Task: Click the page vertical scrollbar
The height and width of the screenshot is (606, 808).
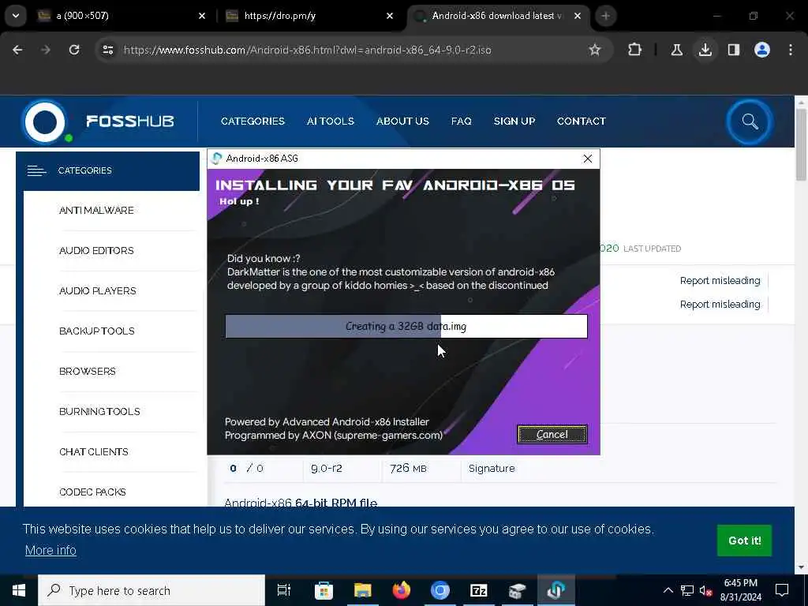Action: pyautogui.click(x=802, y=144)
